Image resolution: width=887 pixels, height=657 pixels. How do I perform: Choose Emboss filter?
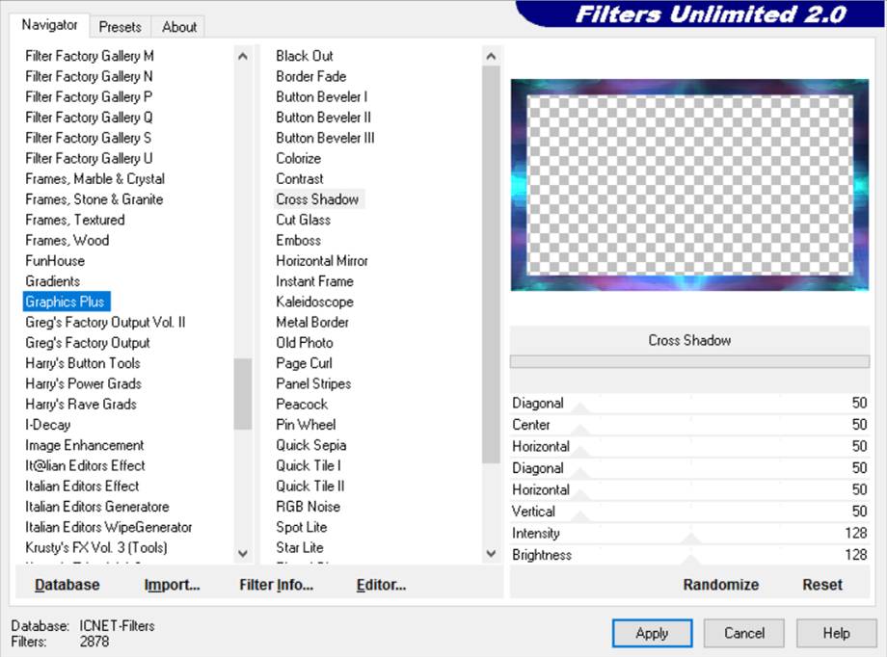[x=298, y=240]
